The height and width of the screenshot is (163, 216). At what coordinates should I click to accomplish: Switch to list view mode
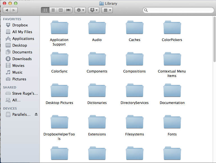(x=53, y=10)
